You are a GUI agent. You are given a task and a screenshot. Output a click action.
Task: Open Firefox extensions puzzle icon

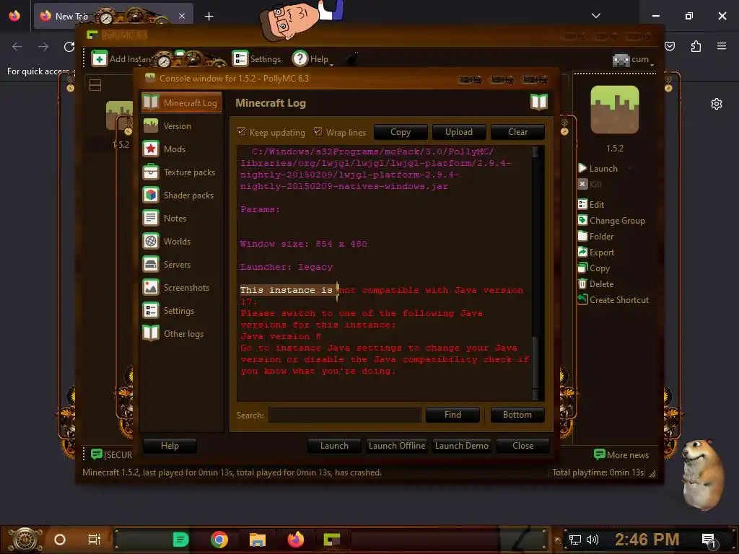pyautogui.click(x=696, y=46)
